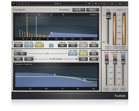Click the Early Ref level value box
The image size is (139, 111).
pos(115,89)
